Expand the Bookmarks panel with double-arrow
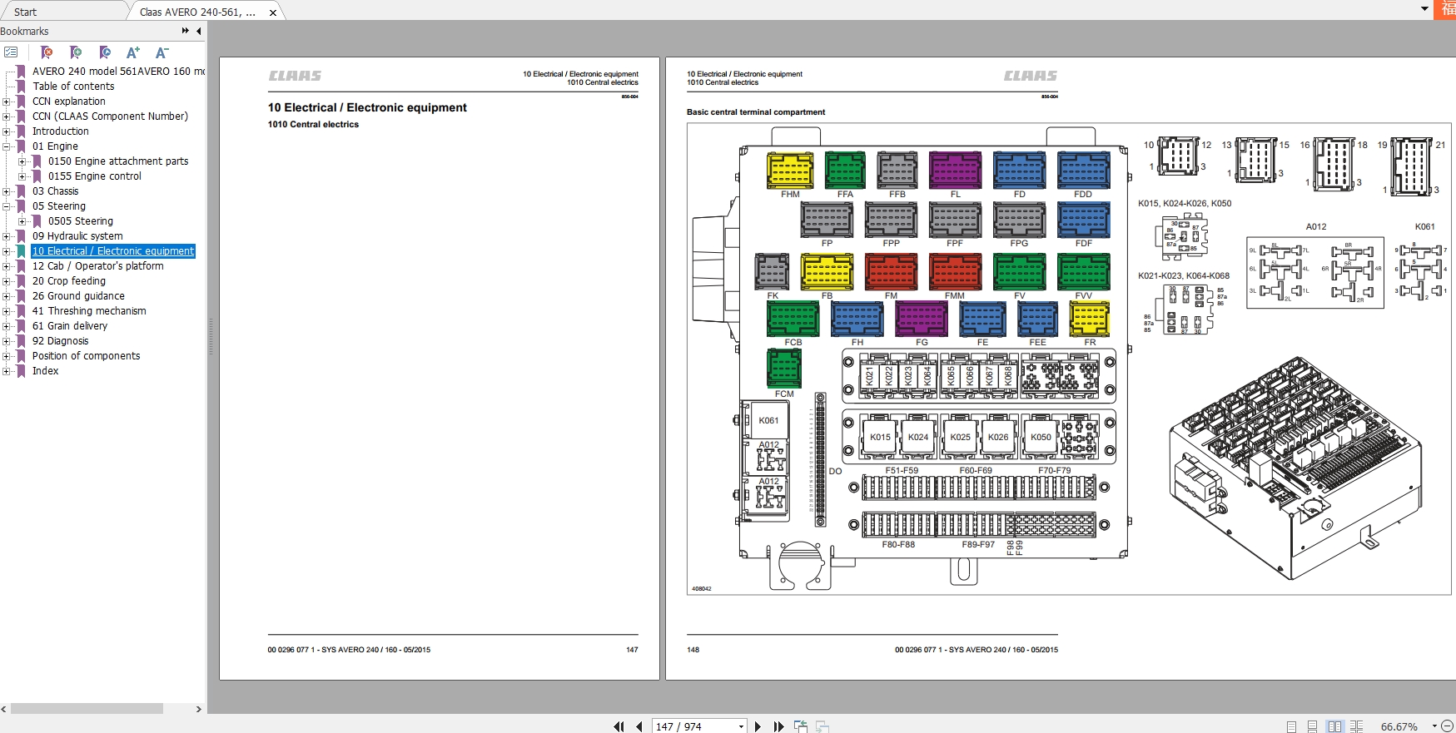This screenshot has width=1456, height=733. [185, 31]
